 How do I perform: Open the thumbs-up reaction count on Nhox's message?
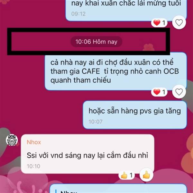[x=126, y=175]
